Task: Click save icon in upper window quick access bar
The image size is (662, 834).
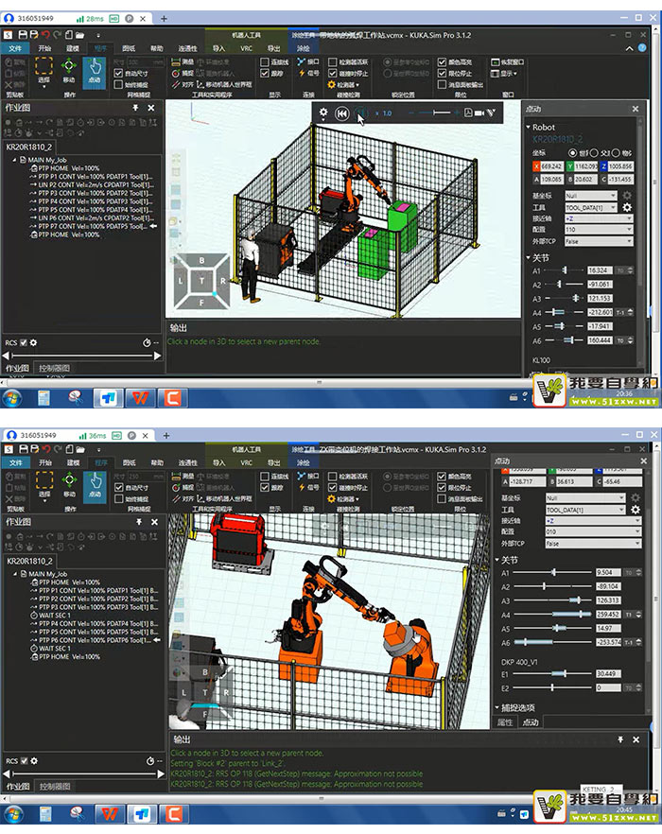Action: (23, 35)
